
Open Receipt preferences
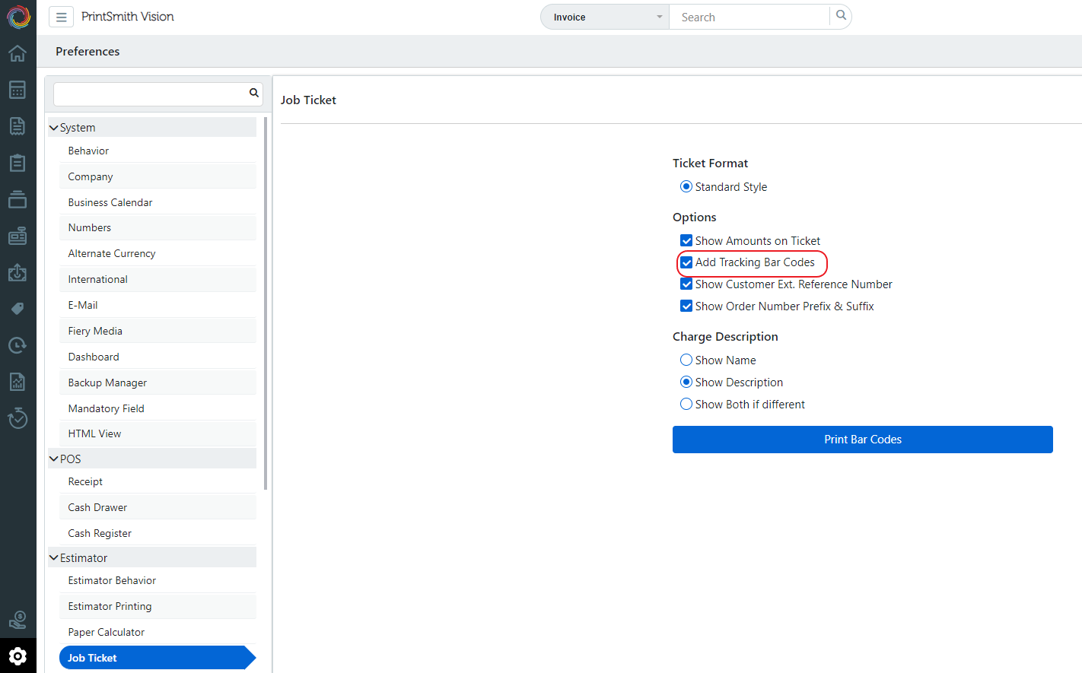coord(158,481)
